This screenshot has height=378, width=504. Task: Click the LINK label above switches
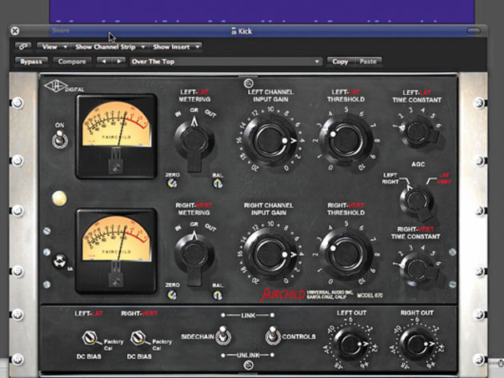pos(248,316)
